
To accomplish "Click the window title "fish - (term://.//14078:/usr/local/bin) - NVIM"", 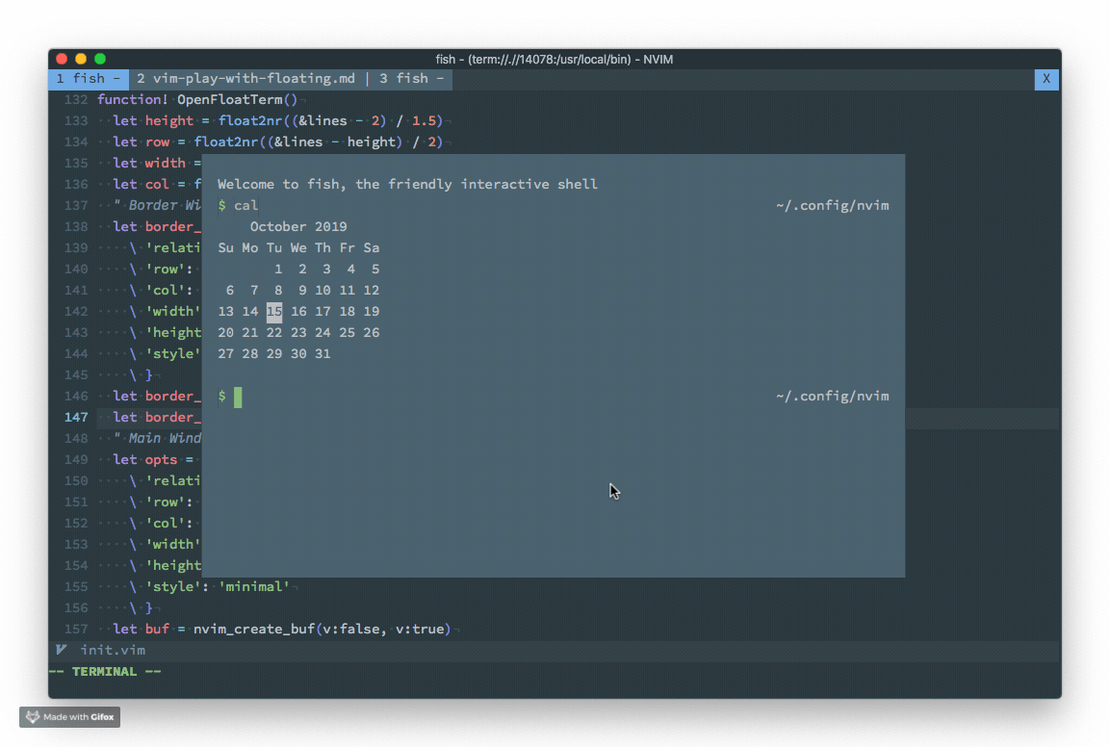I will click(x=555, y=60).
